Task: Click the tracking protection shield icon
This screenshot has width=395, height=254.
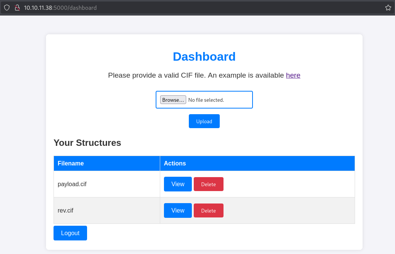Action: click(x=7, y=8)
